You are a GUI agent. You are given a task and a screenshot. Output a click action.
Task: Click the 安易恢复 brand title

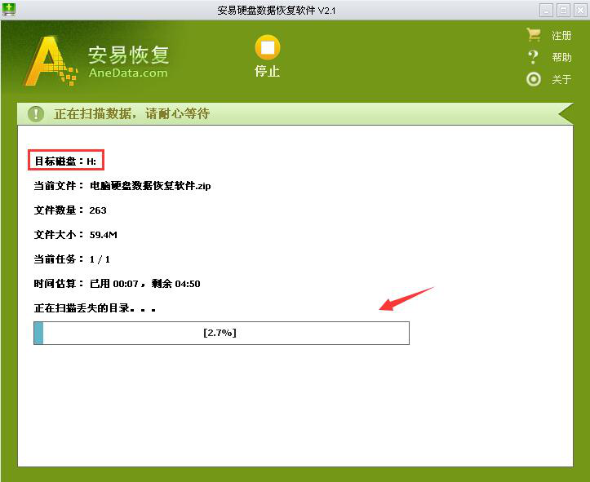(129, 55)
